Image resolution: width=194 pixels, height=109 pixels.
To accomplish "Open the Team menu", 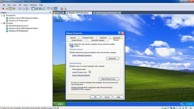I will [x=25, y=5].
